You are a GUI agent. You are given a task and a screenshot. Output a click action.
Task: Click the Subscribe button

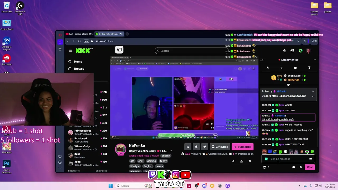(242, 147)
